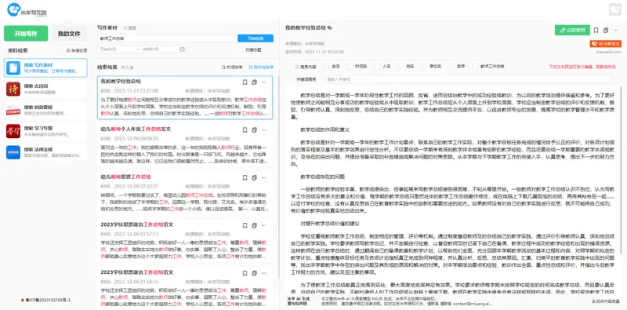The width and height of the screenshot is (627, 310).
Task: Open more options on 我的教学经验总结 card
Action: click(x=263, y=82)
